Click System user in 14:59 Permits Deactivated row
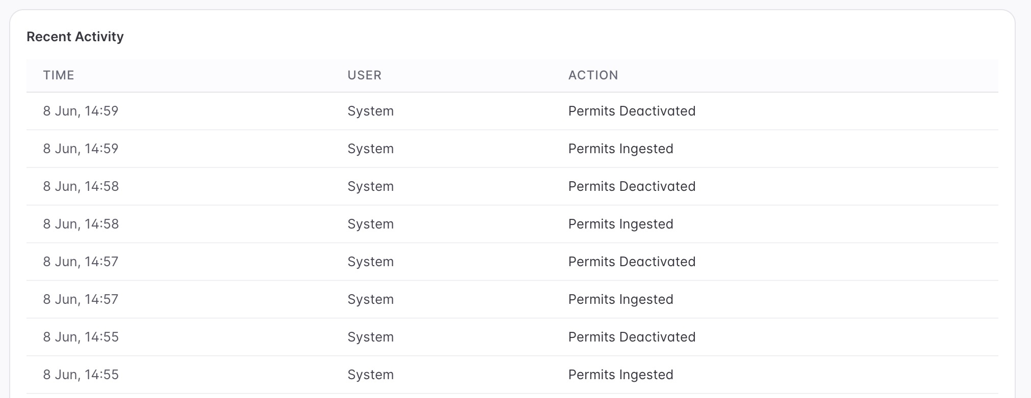The width and height of the screenshot is (1031, 398). [x=370, y=111]
